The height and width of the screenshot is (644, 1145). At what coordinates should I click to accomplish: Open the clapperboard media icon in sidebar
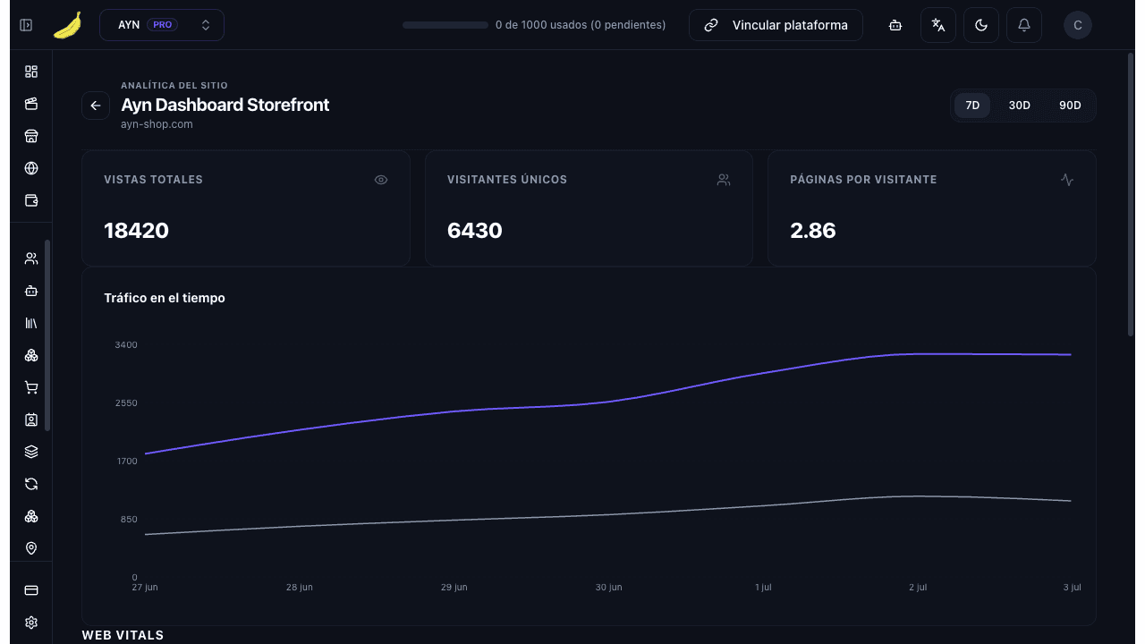[x=31, y=104]
